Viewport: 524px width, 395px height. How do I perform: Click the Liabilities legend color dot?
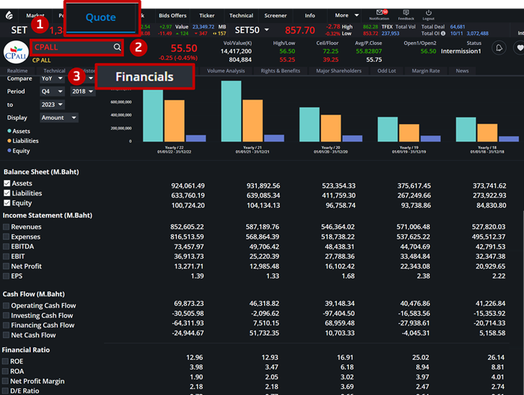9,141
